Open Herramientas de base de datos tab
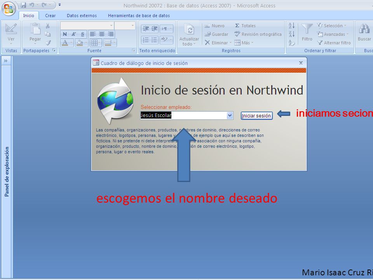 139,16
